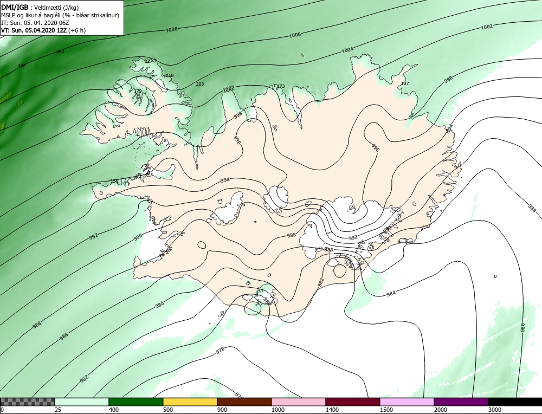Click the legend tick label 3000
The width and height of the screenshot is (542, 414).
click(494, 410)
